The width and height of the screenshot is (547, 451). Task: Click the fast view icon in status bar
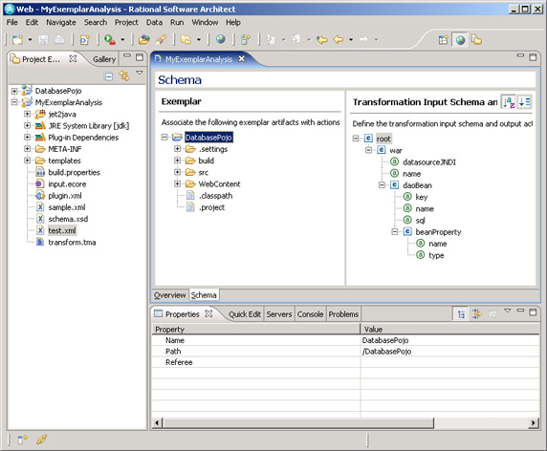pos(22,440)
